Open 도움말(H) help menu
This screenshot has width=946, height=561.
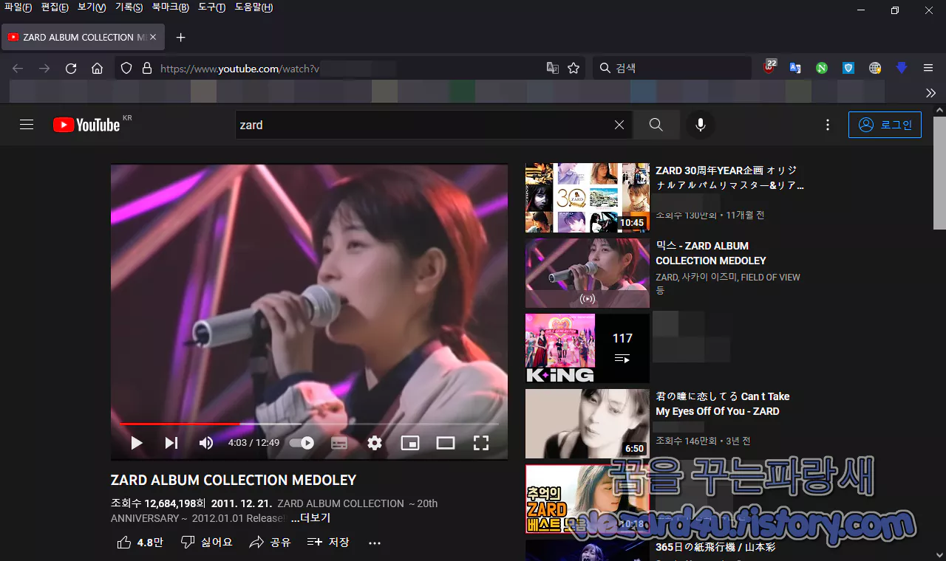(x=253, y=7)
